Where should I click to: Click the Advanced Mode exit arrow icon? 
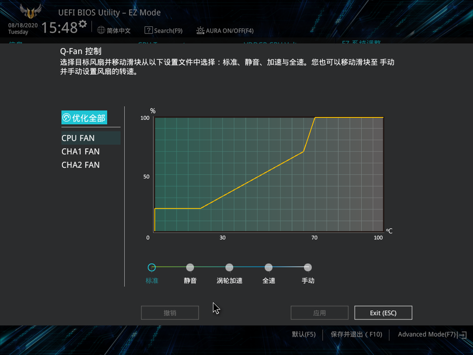click(462, 334)
